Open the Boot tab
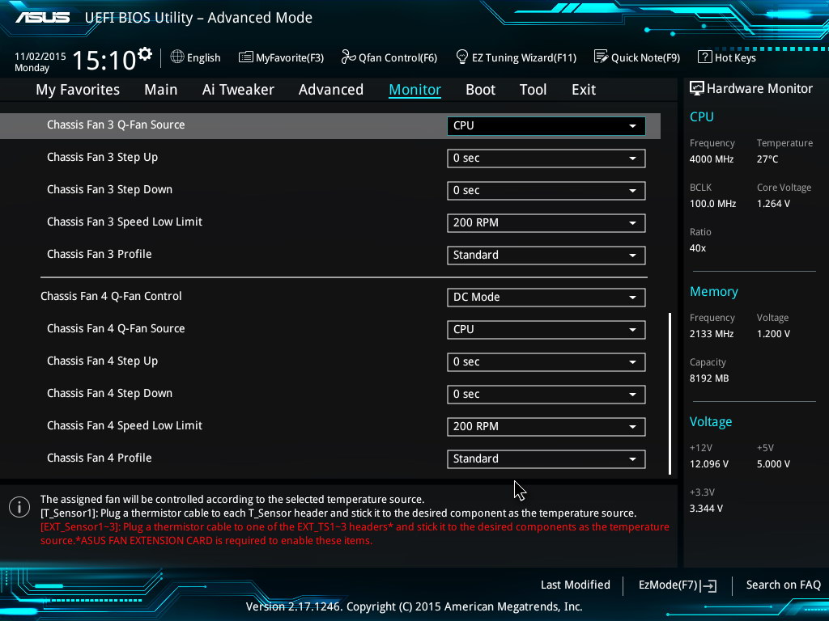This screenshot has height=621, width=829. [480, 90]
